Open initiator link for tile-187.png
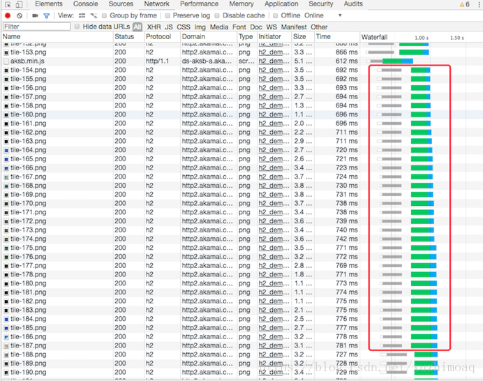483x381 pixels. click(x=274, y=346)
